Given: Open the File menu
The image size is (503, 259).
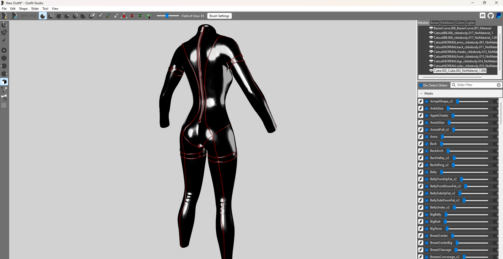Looking at the screenshot, I should [x=4, y=9].
